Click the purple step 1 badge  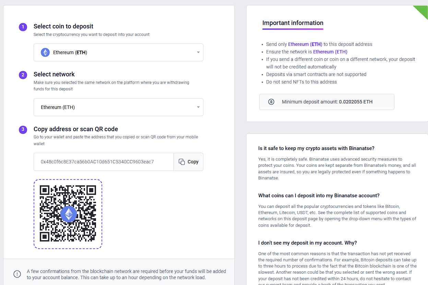click(23, 27)
